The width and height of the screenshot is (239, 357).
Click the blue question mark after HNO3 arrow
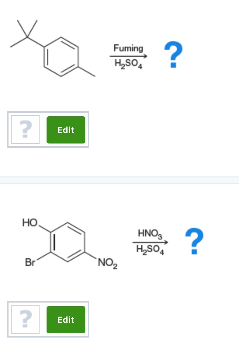coord(195,241)
